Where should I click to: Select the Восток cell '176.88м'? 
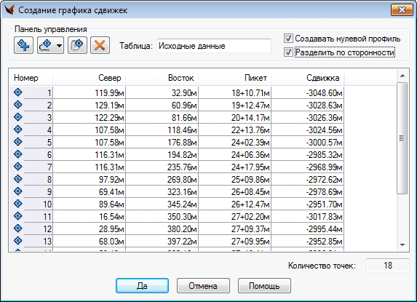162,142
